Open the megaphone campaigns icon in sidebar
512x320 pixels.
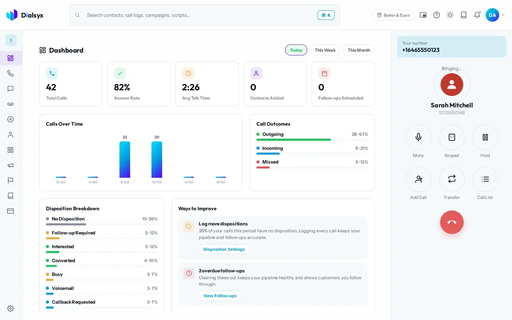11,165
